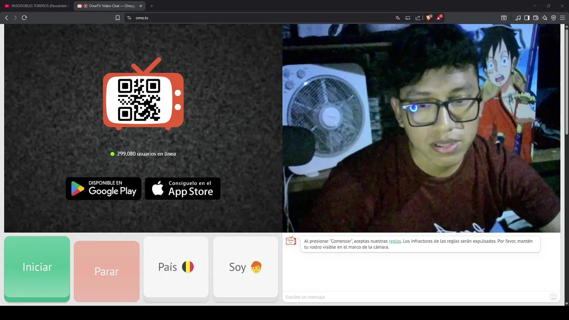Bookmark this page with the bookmark icon
Screen dimensions: 569x320
point(117,18)
